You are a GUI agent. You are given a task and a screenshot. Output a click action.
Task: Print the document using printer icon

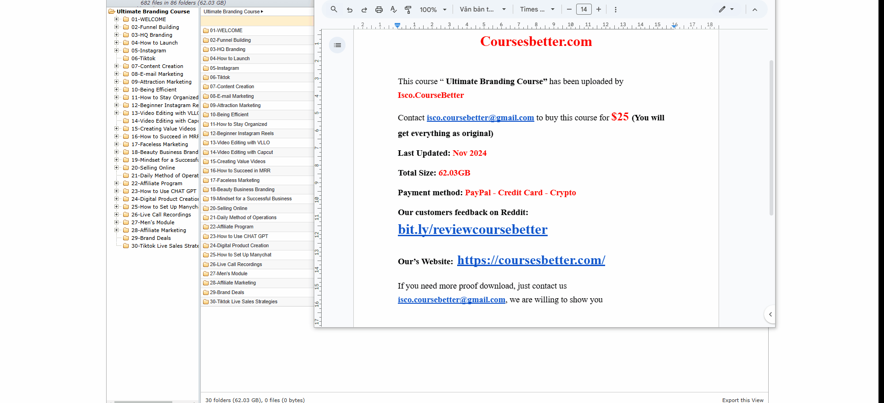379,10
